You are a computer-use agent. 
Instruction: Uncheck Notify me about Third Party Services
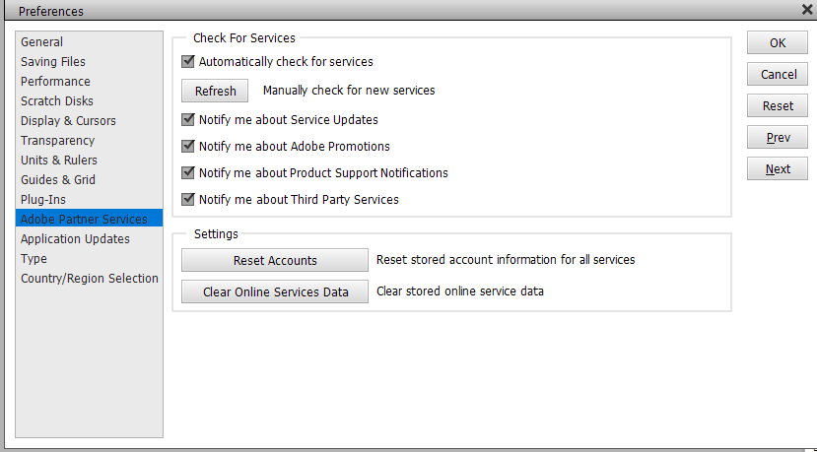tap(188, 199)
